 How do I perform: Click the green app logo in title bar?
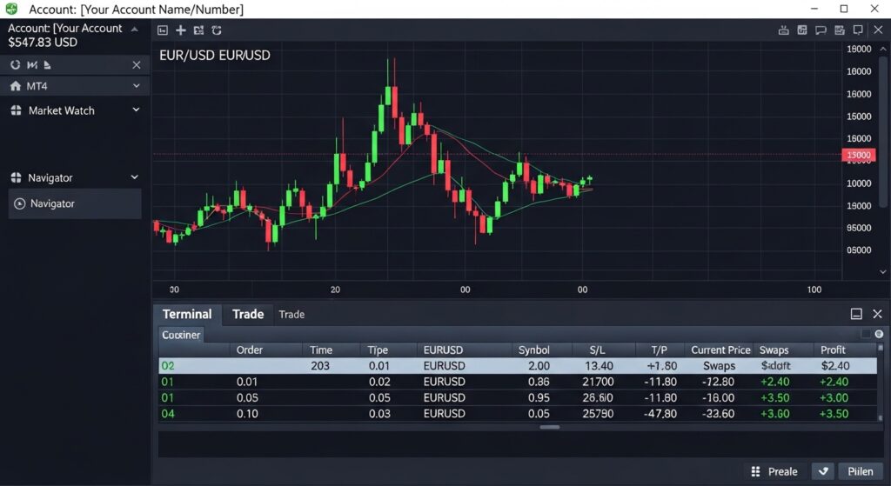click(11, 9)
